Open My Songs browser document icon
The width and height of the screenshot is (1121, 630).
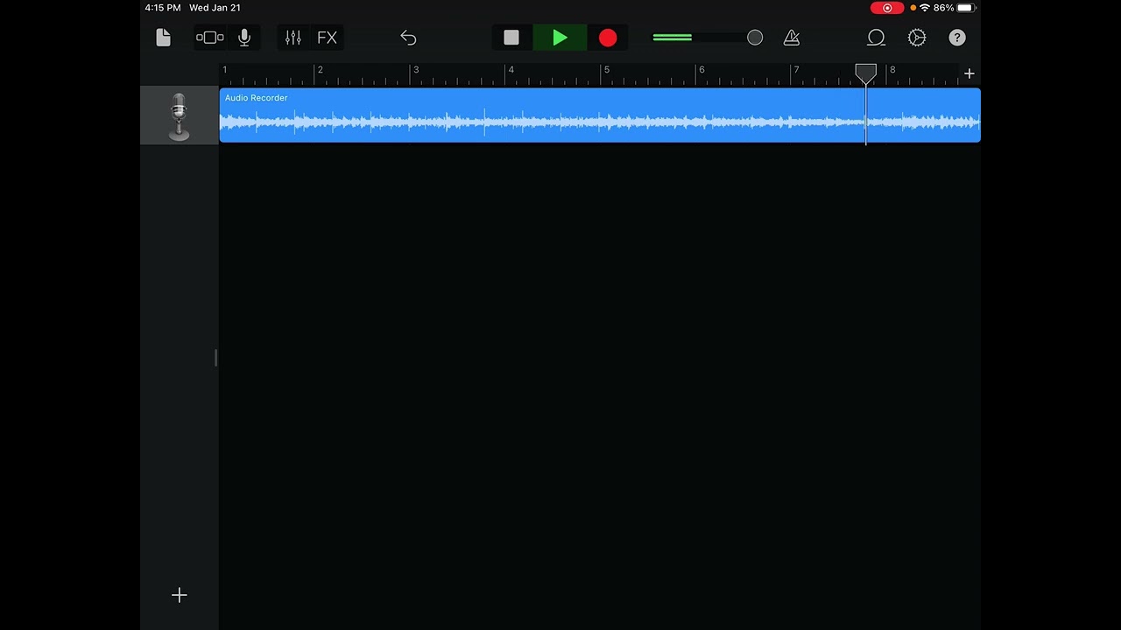point(163,38)
